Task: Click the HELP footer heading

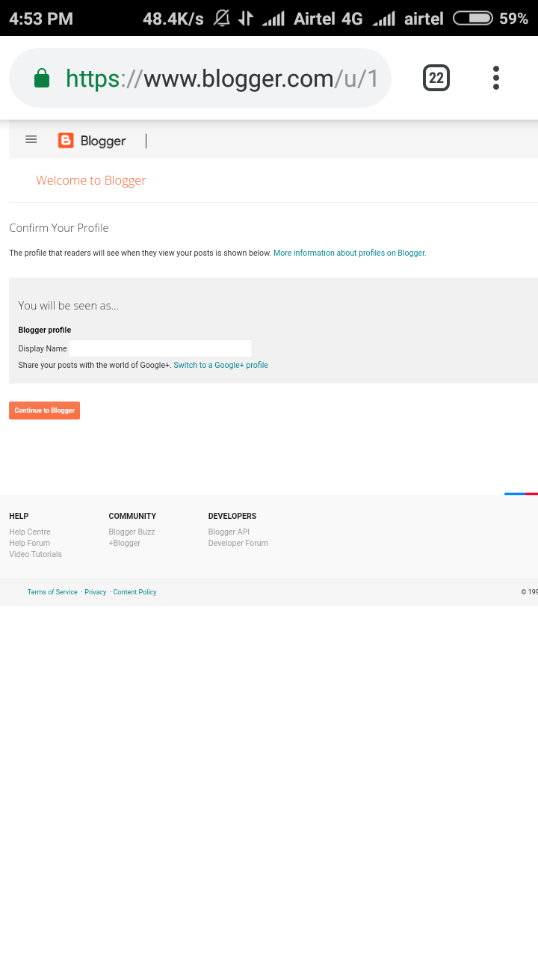Action: coord(19,517)
